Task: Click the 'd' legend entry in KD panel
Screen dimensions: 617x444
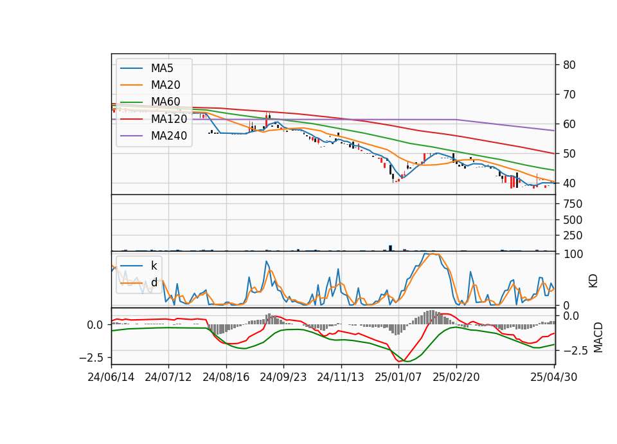Action: pyautogui.click(x=154, y=282)
